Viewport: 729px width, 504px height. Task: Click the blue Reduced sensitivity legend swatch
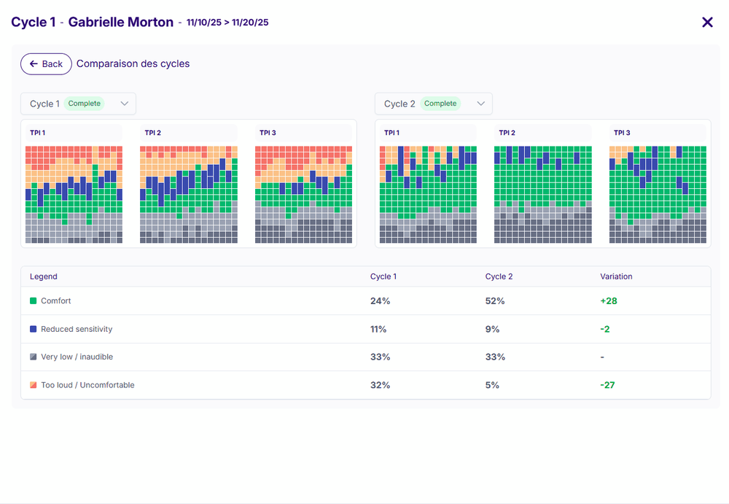tap(34, 329)
